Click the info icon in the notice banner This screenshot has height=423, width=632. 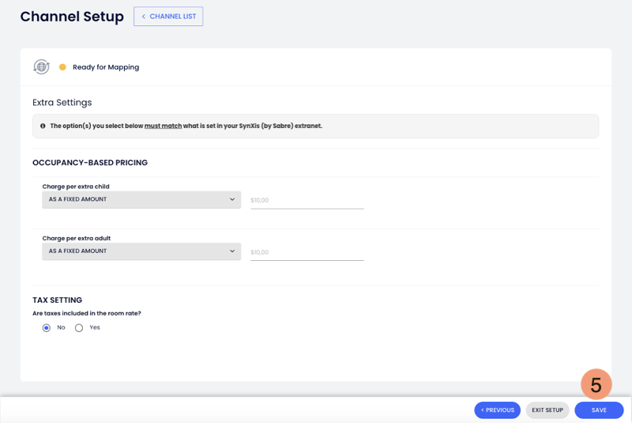coord(43,126)
